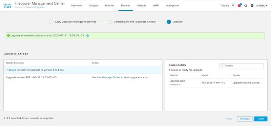Click the 'Upgrade to: 6.6.4-59' text
Viewport: 271px width, 126px height.
point(16,54)
